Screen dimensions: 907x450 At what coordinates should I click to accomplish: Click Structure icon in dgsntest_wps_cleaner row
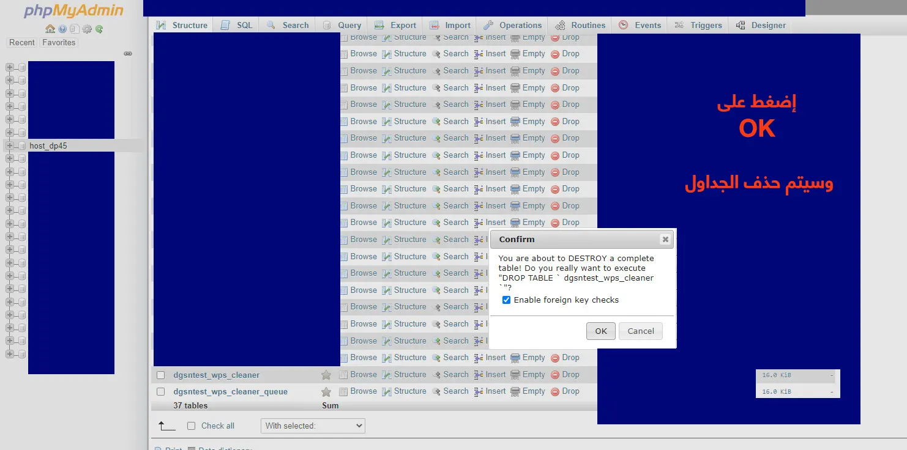(x=387, y=375)
